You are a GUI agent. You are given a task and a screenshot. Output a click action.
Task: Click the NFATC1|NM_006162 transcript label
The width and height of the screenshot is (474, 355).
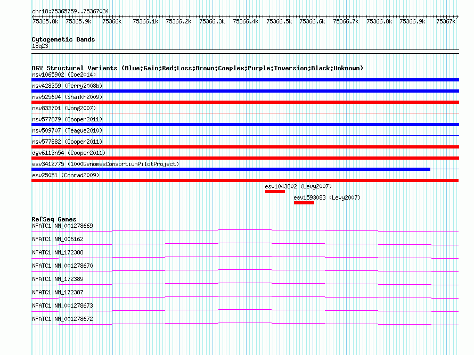pos(58,240)
